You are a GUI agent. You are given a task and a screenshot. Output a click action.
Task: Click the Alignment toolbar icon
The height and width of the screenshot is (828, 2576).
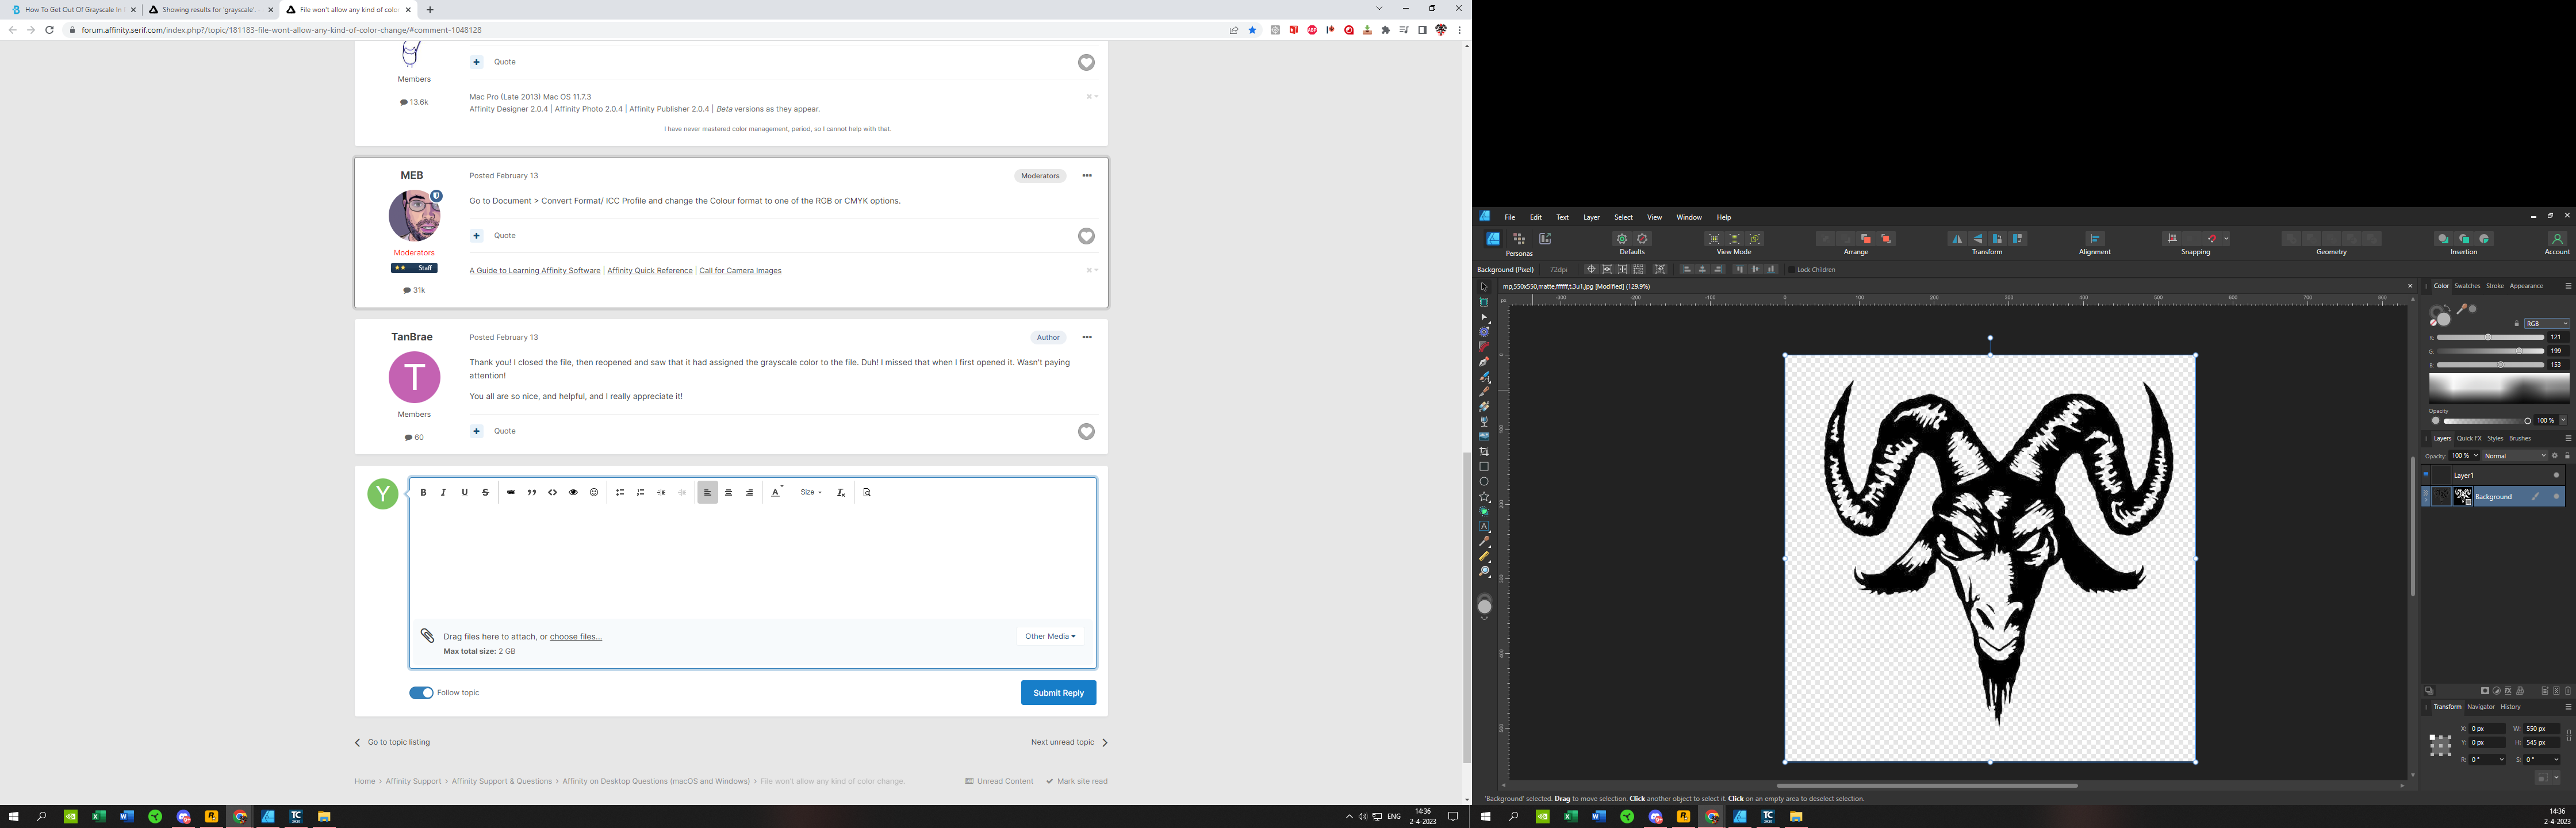pyautogui.click(x=2095, y=239)
